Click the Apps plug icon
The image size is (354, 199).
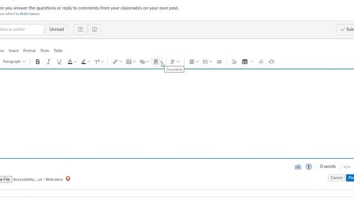[x=173, y=61]
